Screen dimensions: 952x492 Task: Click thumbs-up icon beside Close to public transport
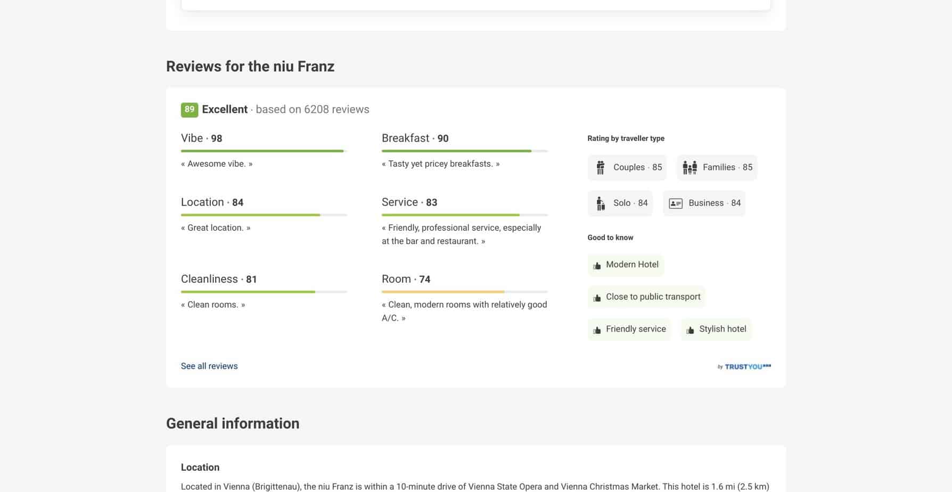[x=597, y=298]
